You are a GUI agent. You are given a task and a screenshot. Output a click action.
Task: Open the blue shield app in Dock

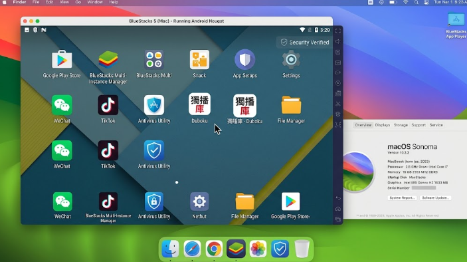click(x=280, y=248)
